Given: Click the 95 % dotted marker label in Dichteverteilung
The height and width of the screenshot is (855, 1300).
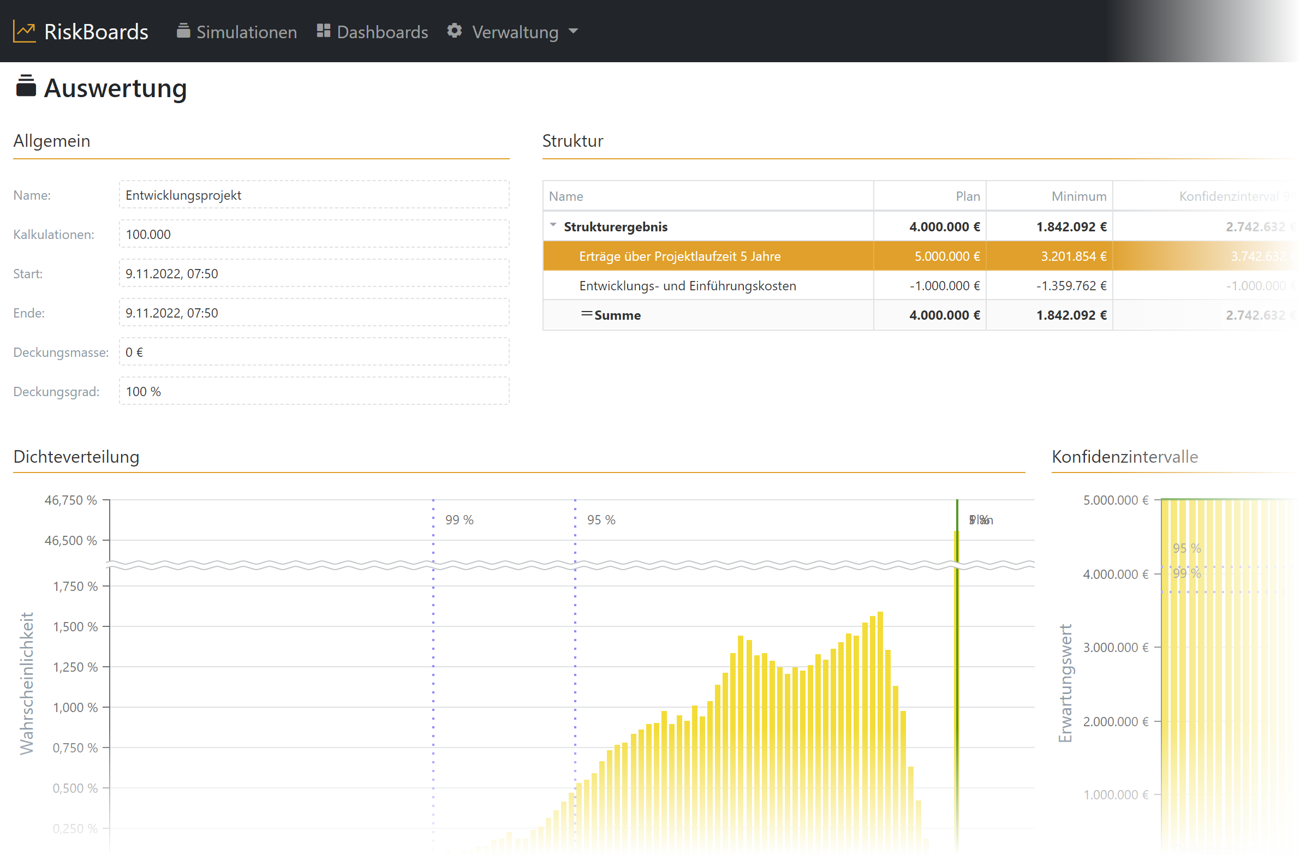Looking at the screenshot, I should (x=601, y=520).
